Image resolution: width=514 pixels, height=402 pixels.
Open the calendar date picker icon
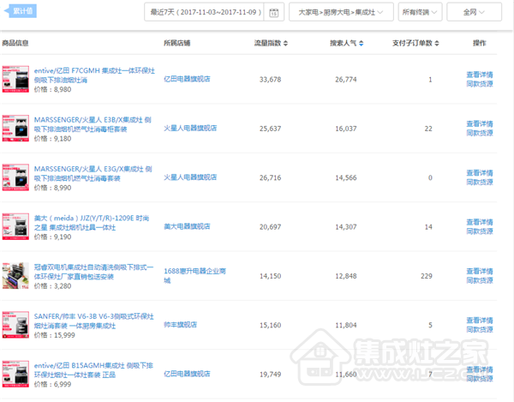coord(274,13)
